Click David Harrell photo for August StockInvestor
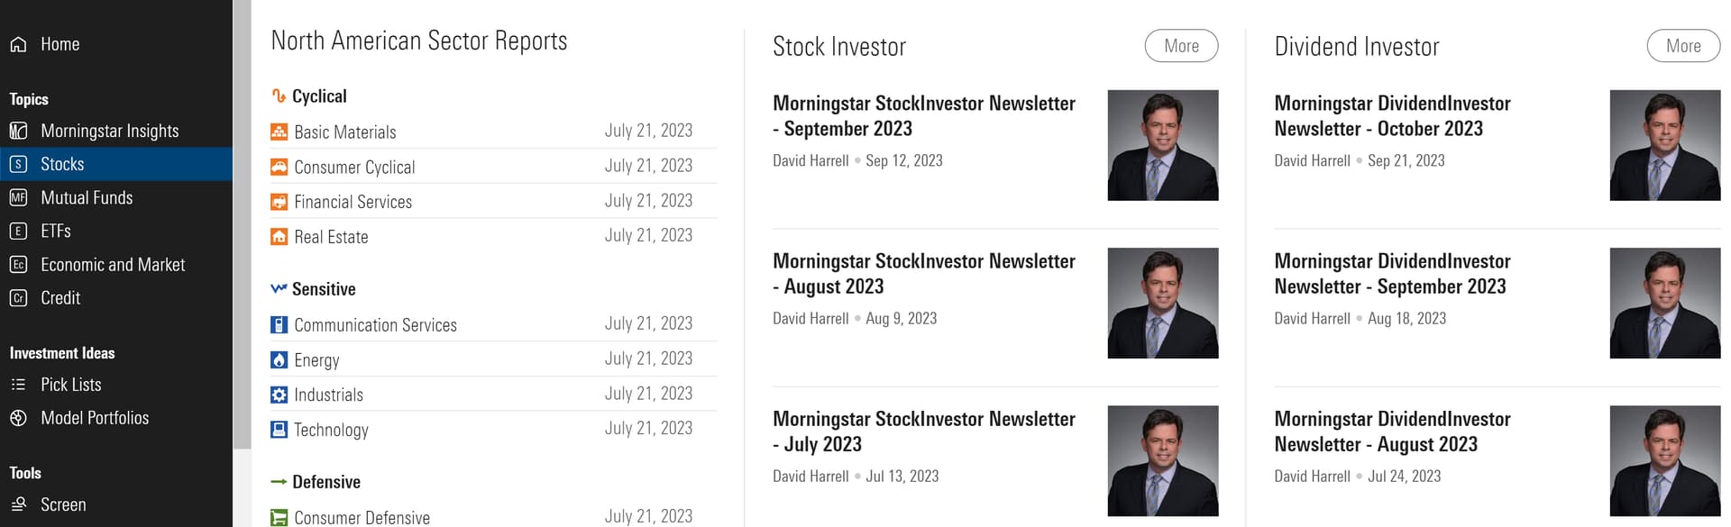 (1163, 303)
